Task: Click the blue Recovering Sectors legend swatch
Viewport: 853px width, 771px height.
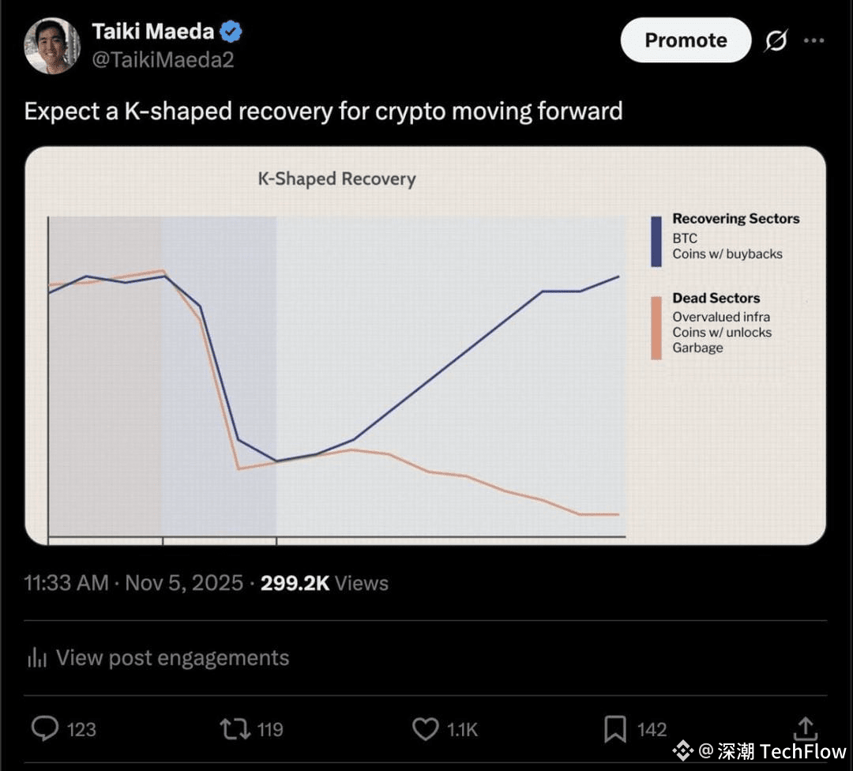Action: 656,241
